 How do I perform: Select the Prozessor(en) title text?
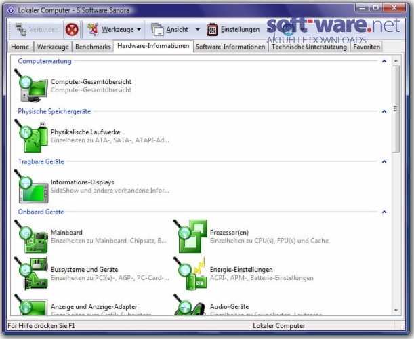pos(229,233)
